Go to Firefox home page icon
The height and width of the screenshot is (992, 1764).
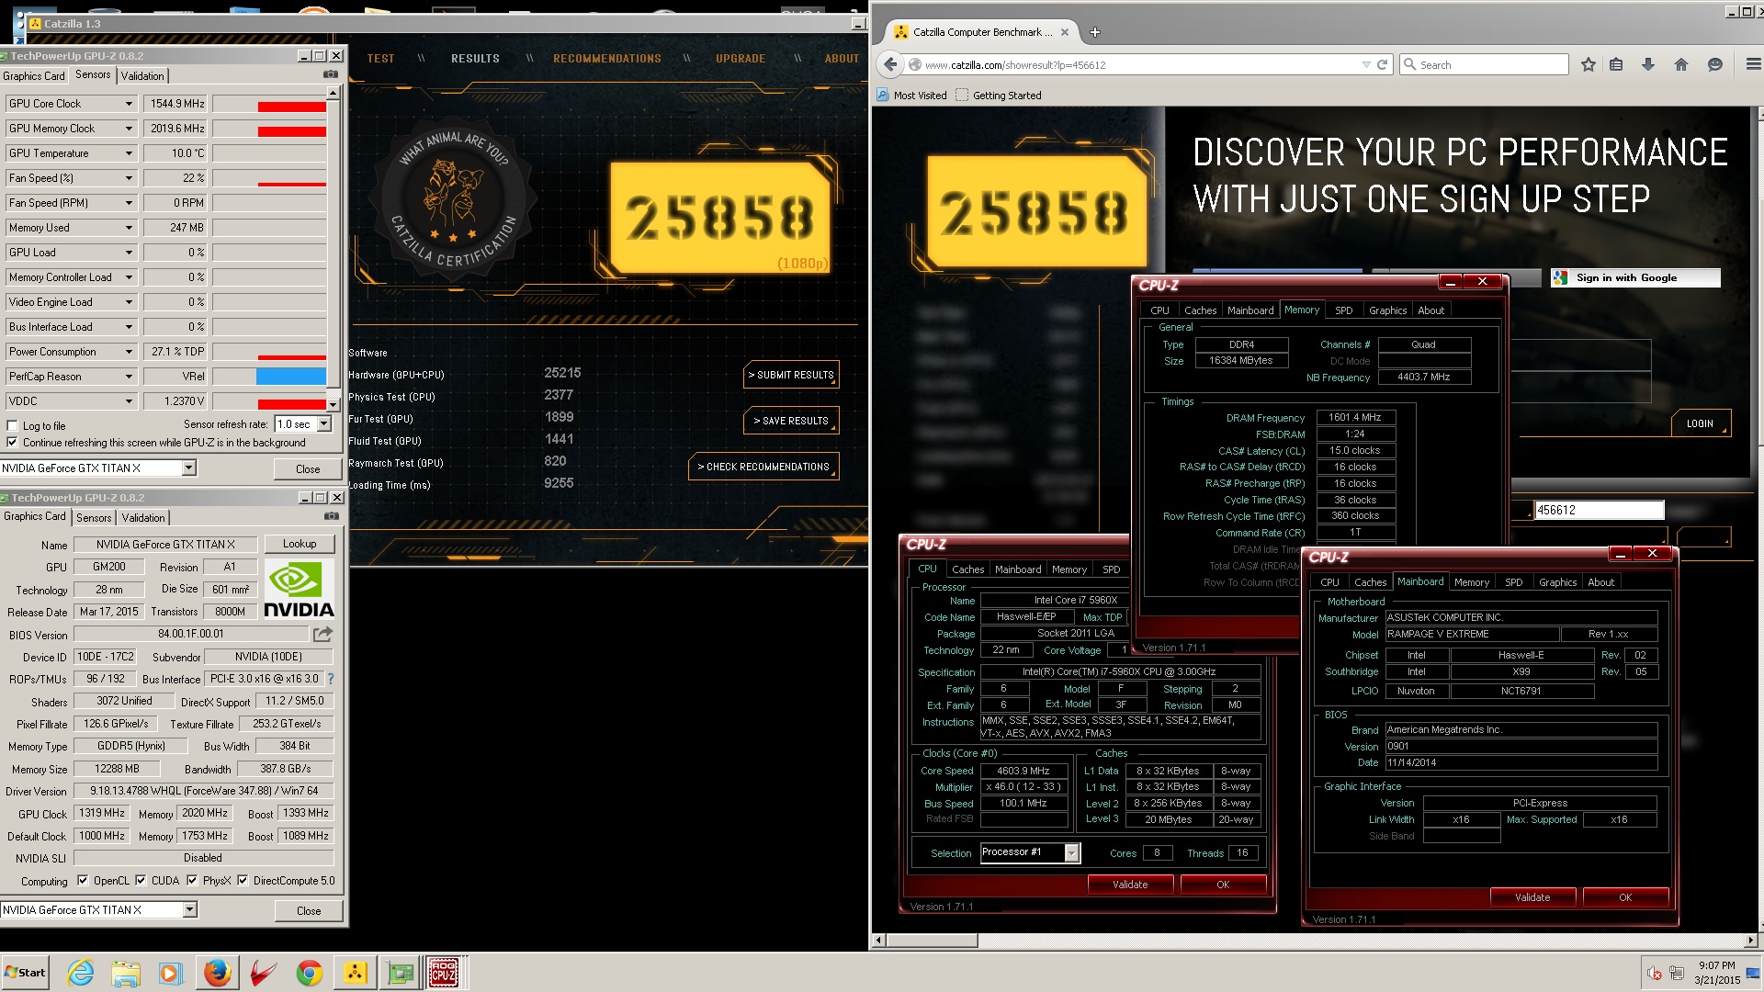(1681, 64)
